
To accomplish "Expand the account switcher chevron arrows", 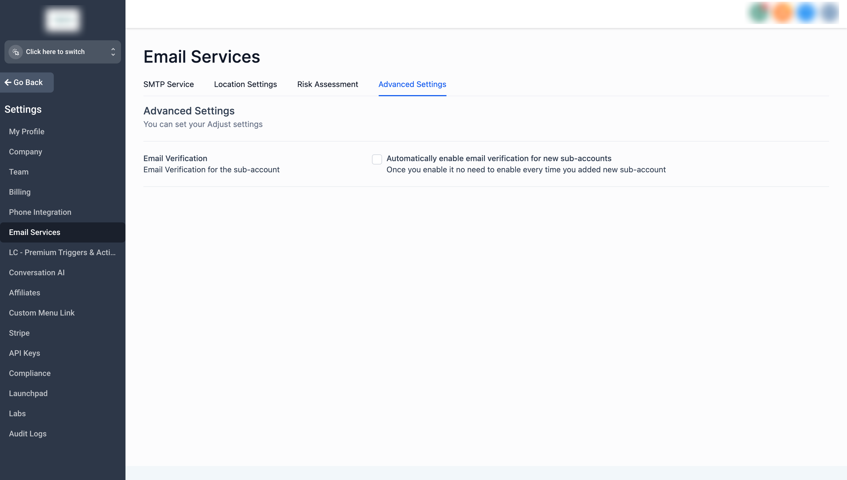I will click(x=113, y=52).
